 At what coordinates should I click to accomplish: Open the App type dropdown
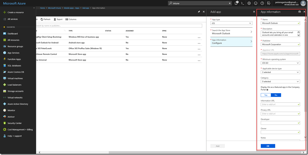232,23
